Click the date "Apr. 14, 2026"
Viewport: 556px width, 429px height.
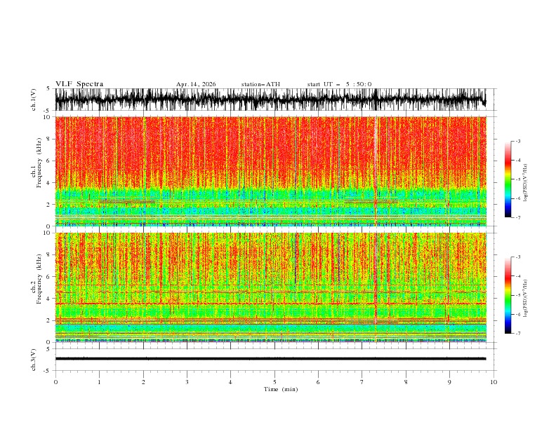pos(196,84)
